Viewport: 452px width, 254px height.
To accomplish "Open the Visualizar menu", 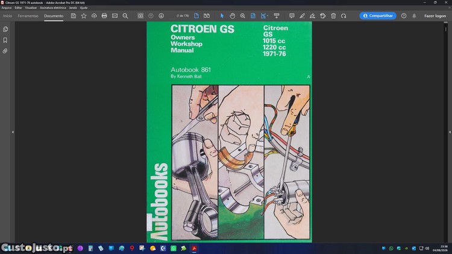I will coord(31,8).
